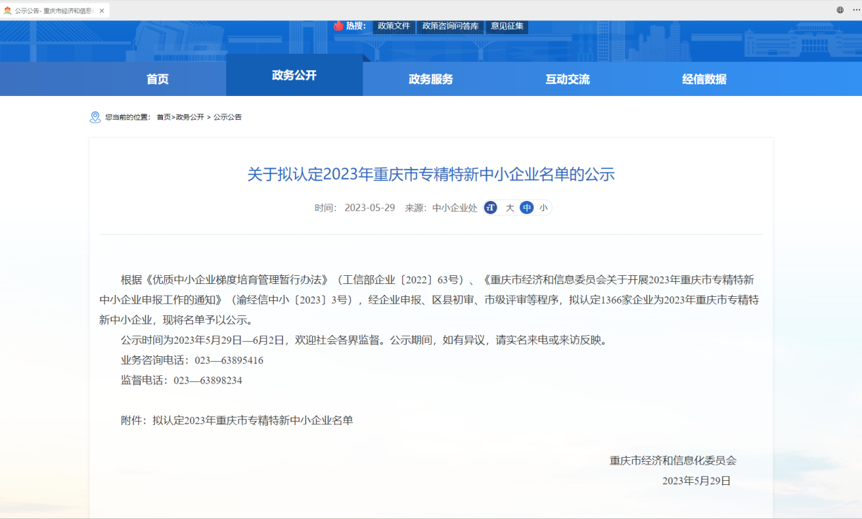Click the location pin icon in breadcrumb
Image resolution: width=862 pixels, height=519 pixels.
[x=95, y=117]
